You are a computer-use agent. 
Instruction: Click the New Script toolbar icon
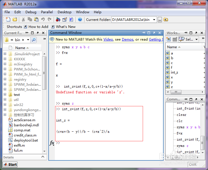tap(8, 19)
